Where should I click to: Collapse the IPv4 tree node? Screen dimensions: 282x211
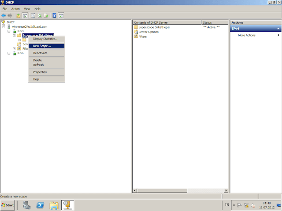point(9,31)
